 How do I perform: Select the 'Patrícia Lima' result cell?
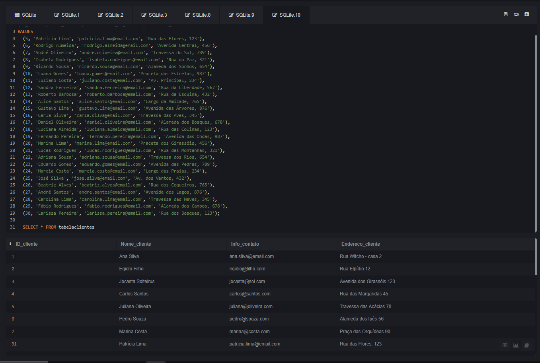[133, 344]
